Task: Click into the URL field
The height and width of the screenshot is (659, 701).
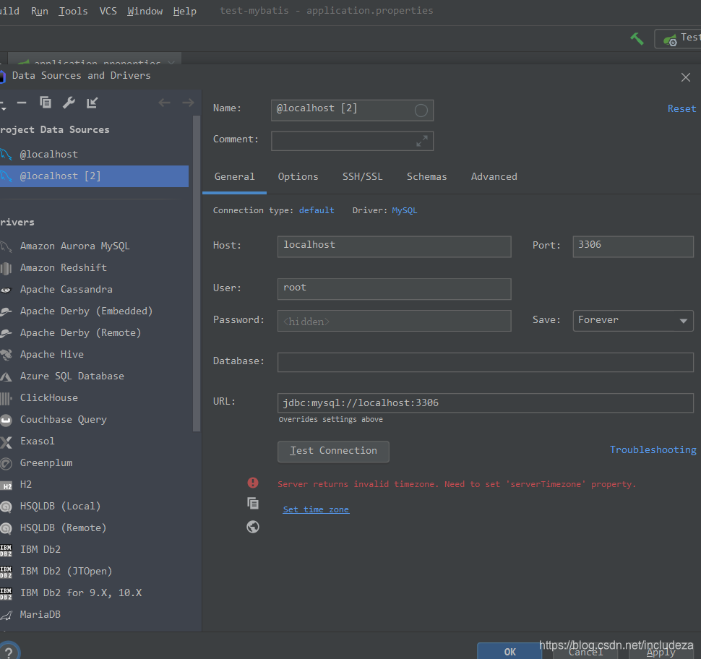Action: [x=485, y=402]
